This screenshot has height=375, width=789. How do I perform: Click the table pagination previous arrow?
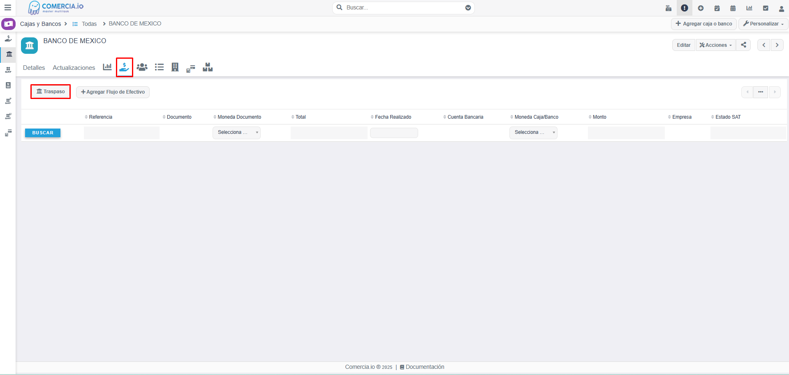point(747,92)
